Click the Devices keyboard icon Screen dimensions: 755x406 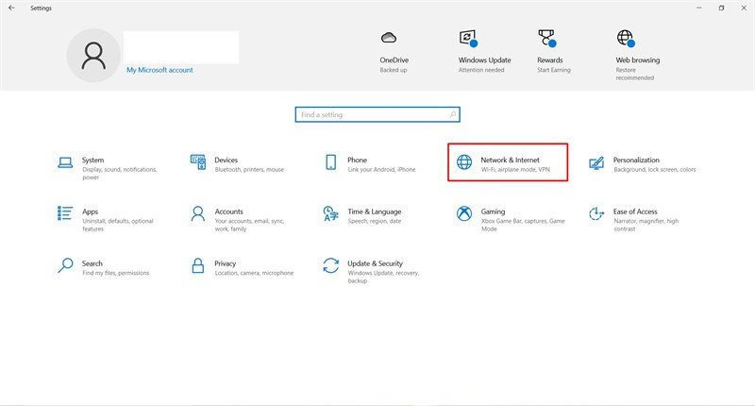(198, 162)
